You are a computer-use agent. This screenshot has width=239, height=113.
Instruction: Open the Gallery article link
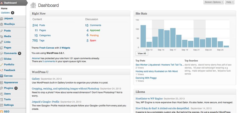point(36,79)
